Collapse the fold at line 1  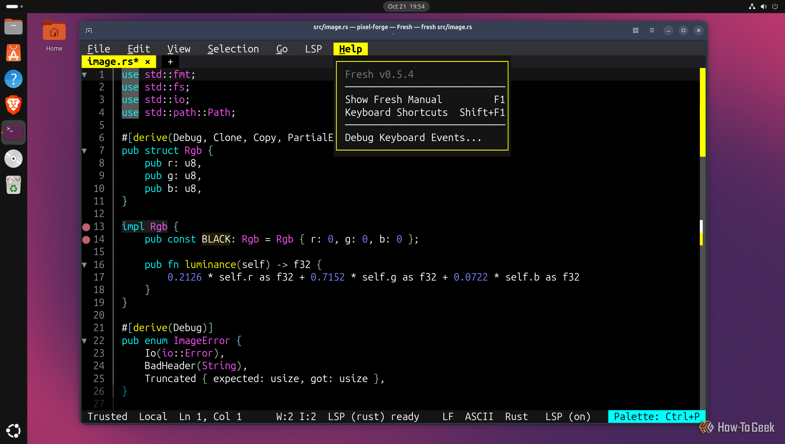(84, 75)
